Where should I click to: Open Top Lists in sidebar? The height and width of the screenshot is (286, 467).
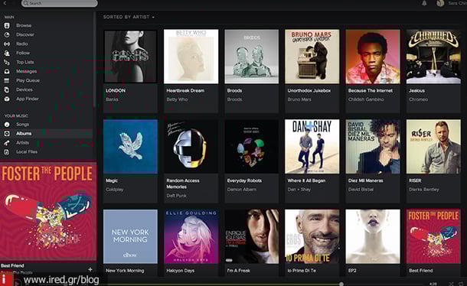tap(25, 62)
